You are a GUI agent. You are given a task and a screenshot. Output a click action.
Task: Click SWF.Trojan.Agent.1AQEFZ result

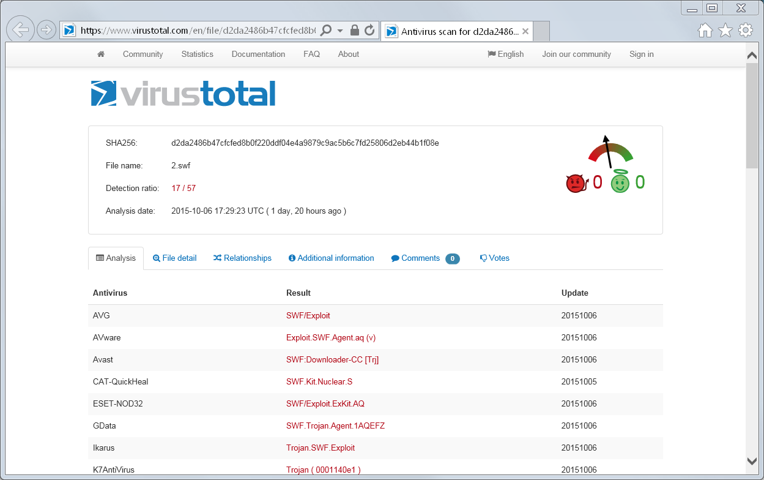point(335,426)
